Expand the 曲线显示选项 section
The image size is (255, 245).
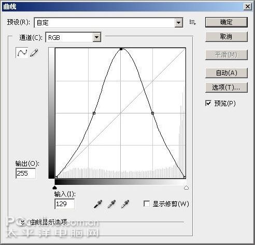pos(23,222)
